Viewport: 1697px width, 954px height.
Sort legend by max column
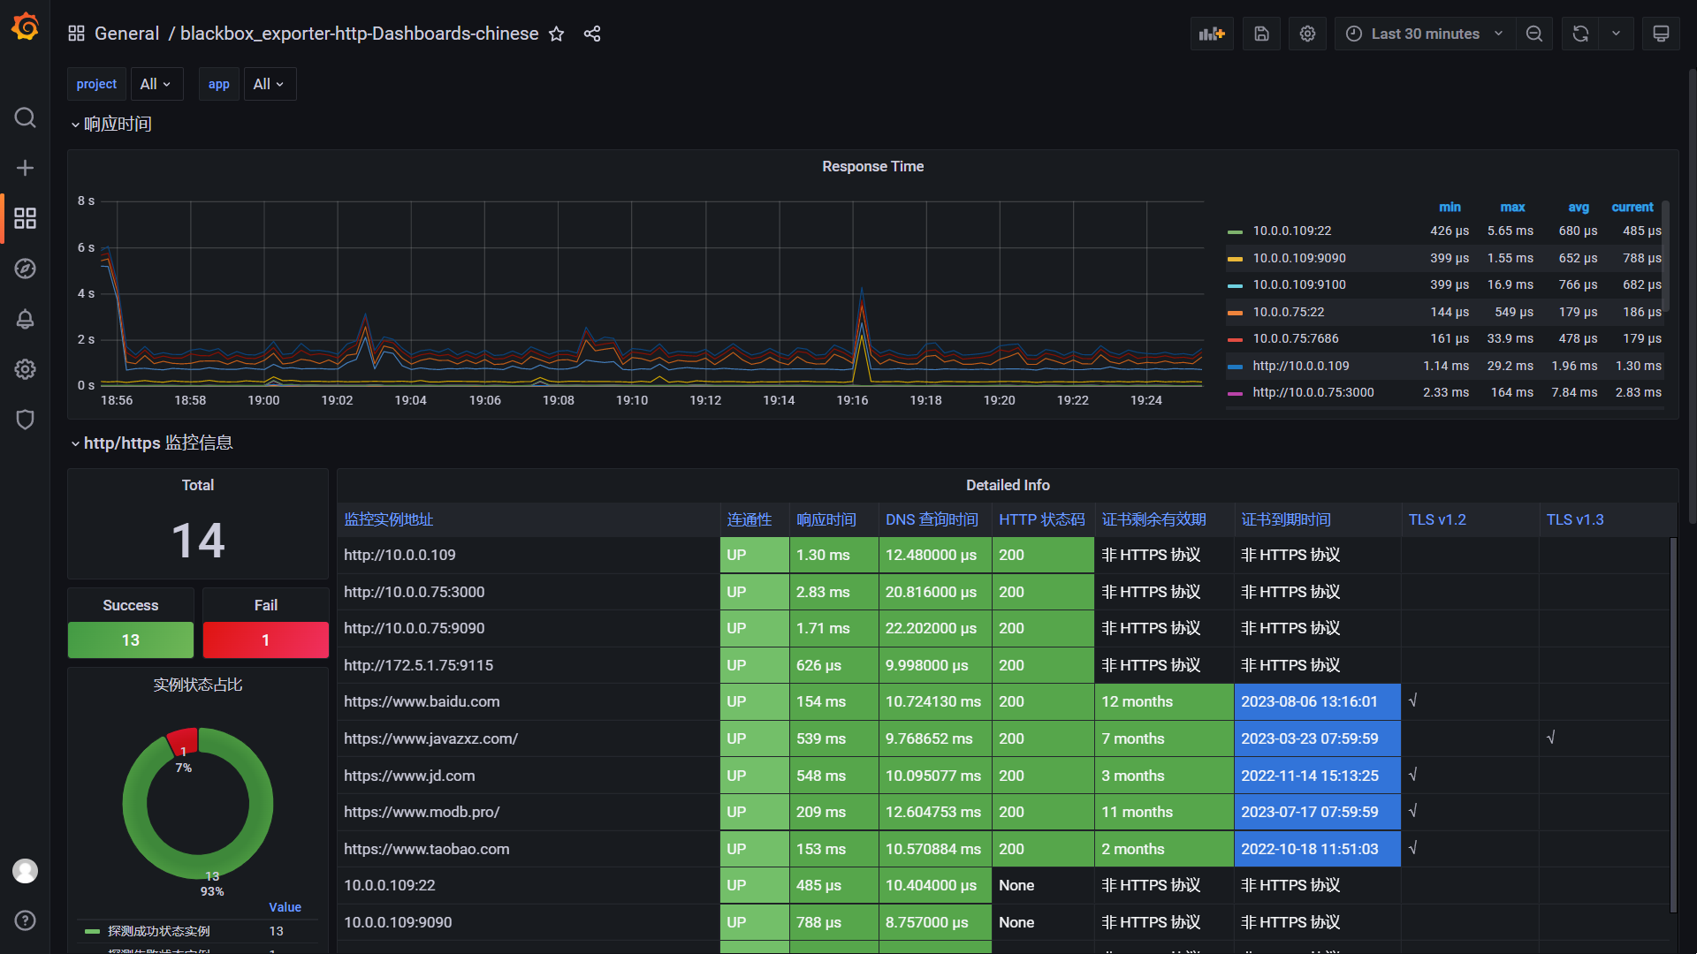pos(1511,207)
